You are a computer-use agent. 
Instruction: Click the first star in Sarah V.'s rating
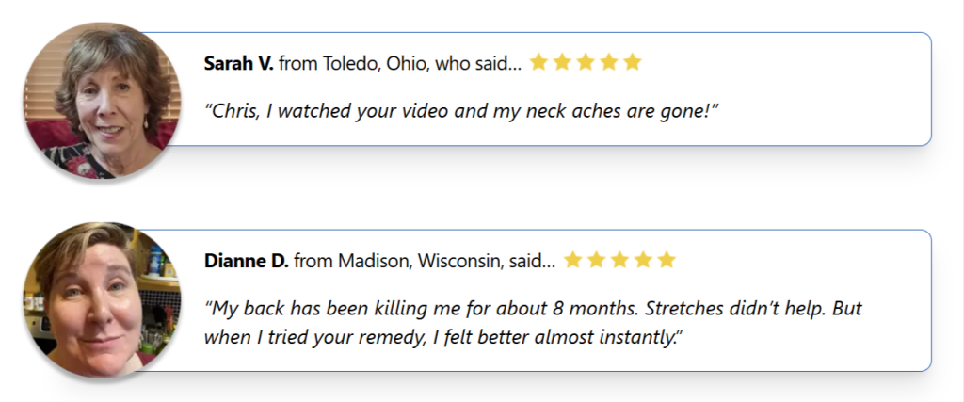click(x=538, y=63)
